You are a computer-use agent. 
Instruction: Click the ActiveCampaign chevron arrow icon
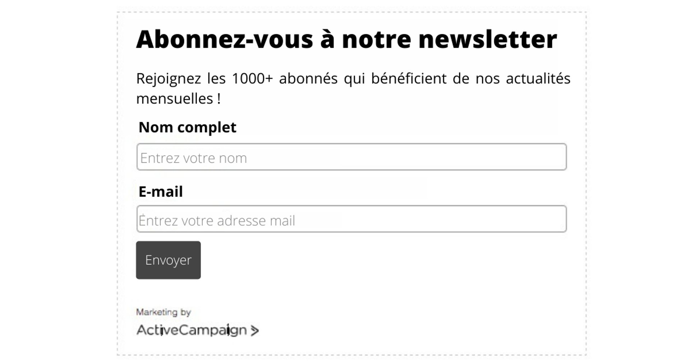(x=254, y=330)
